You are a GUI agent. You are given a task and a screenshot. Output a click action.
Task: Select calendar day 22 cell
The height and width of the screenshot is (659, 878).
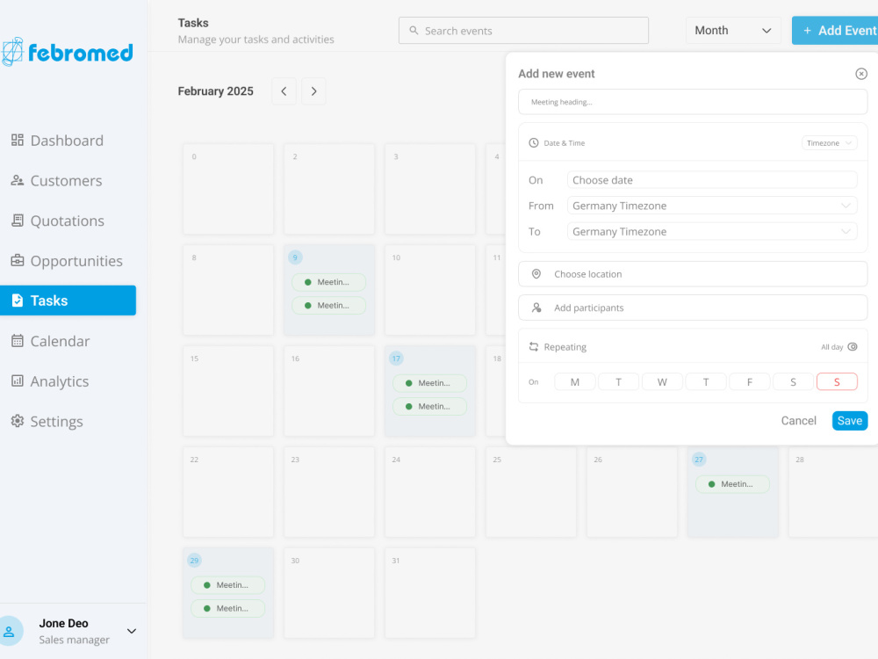point(228,492)
